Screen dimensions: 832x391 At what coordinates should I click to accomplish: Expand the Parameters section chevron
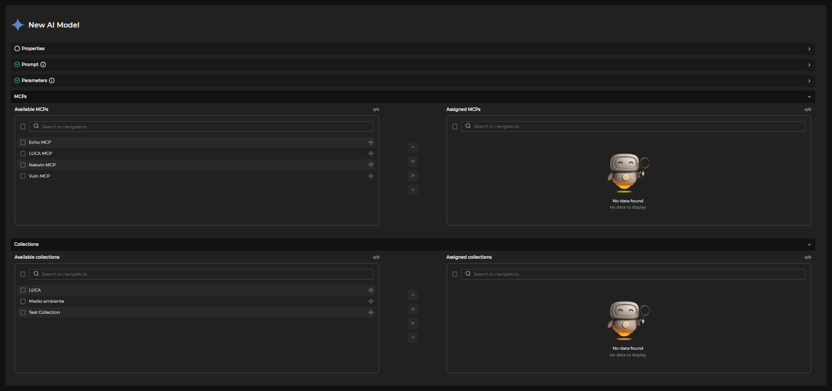coord(809,81)
